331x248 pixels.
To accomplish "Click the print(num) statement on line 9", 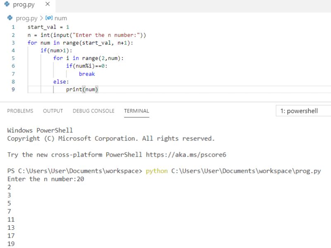I will point(83,89).
